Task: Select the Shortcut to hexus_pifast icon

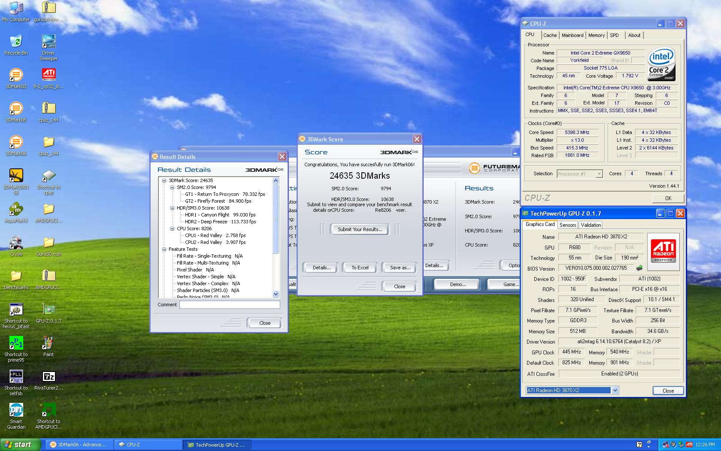Action: click(16, 316)
